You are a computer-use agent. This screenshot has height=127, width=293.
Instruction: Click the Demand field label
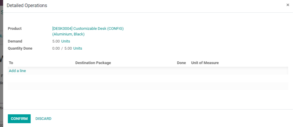point(15,41)
